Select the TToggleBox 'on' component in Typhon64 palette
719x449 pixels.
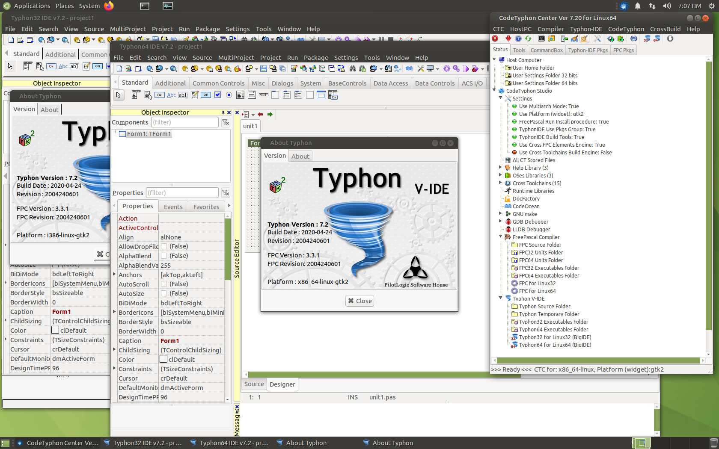click(206, 95)
